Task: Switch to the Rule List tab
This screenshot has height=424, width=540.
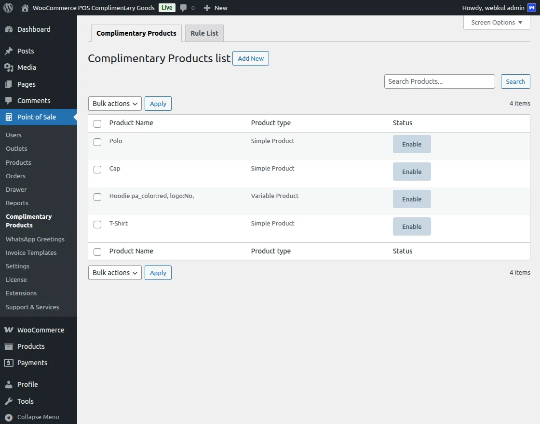Action: tap(204, 33)
